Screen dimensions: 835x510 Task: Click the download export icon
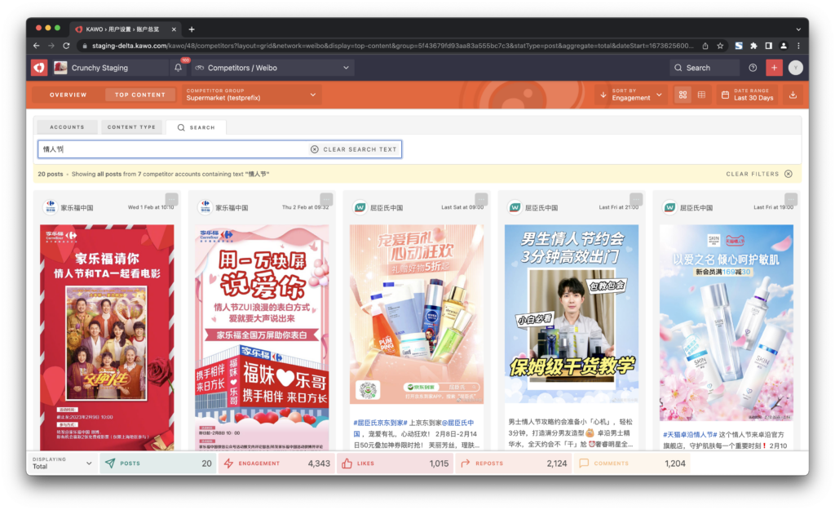click(x=793, y=95)
